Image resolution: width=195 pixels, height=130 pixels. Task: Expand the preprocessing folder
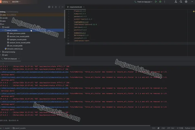tap(1, 52)
